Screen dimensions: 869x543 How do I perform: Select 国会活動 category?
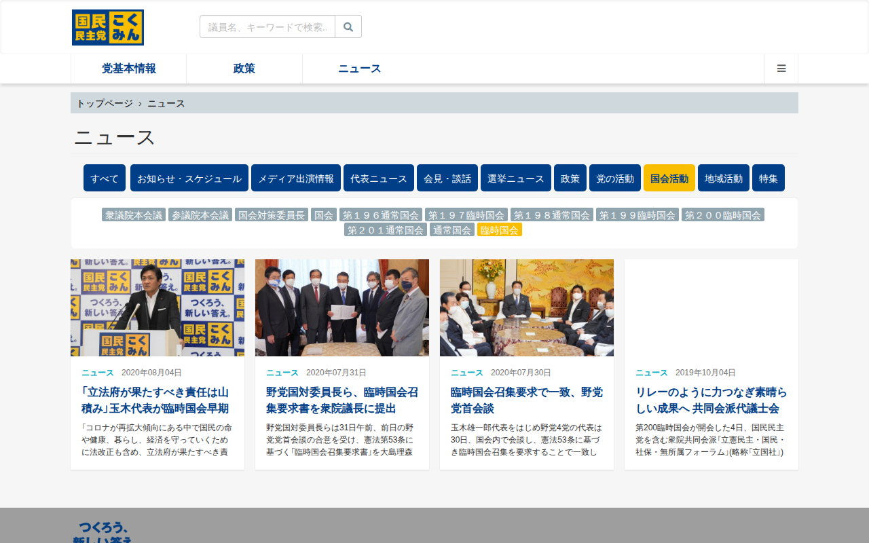pos(669,178)
